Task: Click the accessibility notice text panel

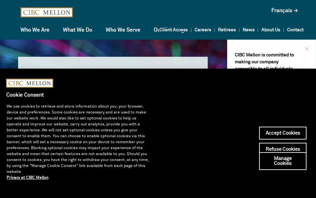Action: pos(264,62)
